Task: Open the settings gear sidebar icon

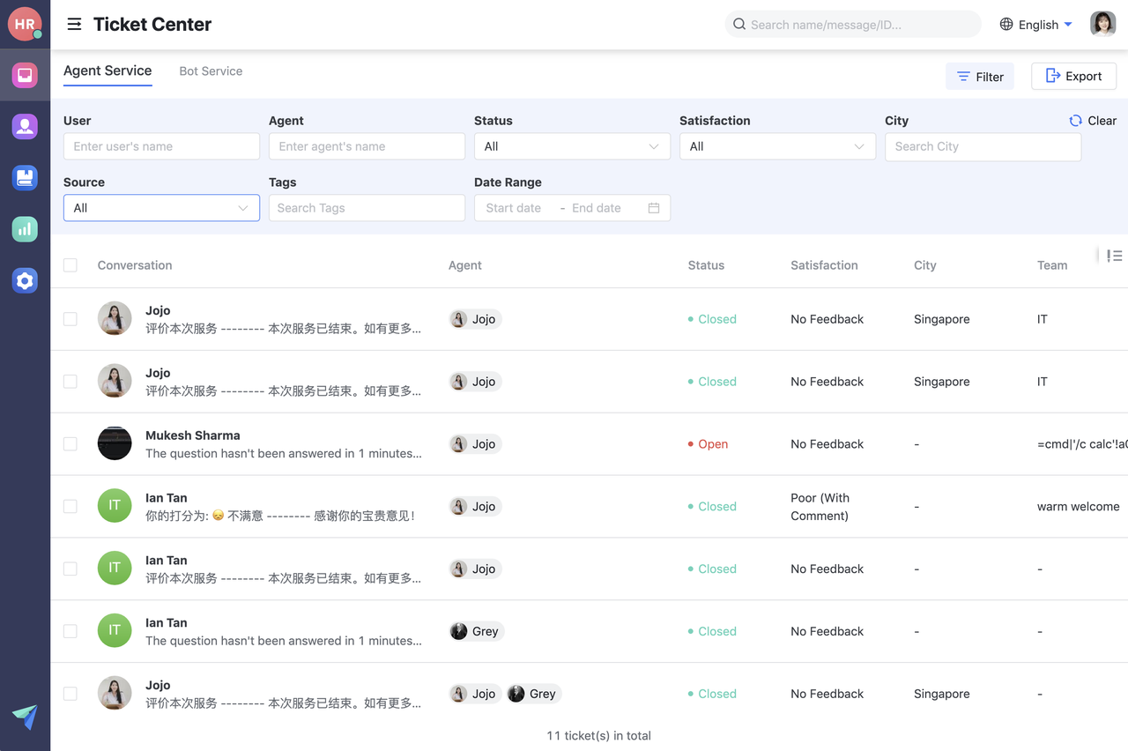Action: coord(25,280)
